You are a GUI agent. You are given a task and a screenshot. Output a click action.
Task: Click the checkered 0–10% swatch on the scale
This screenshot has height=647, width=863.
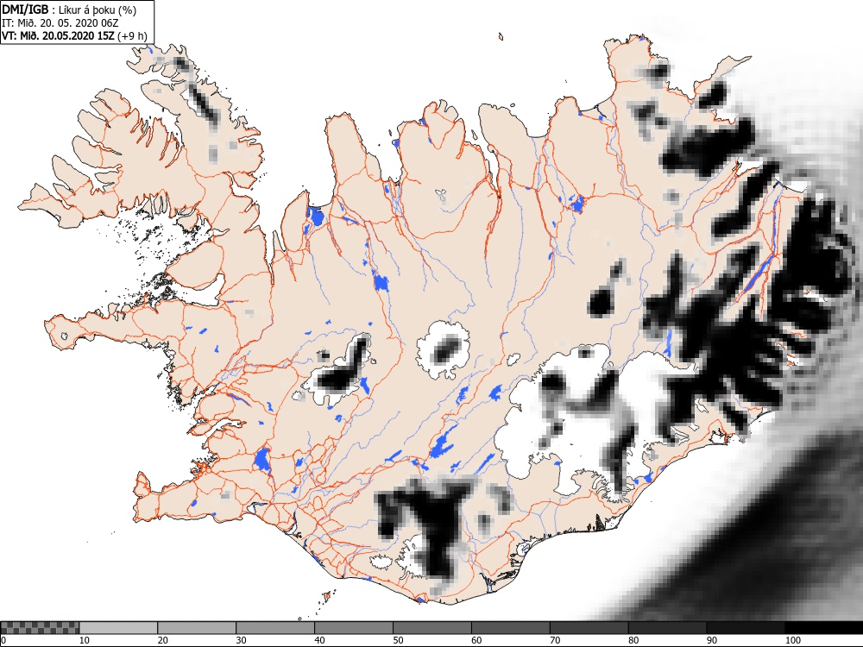pos(41,628)
